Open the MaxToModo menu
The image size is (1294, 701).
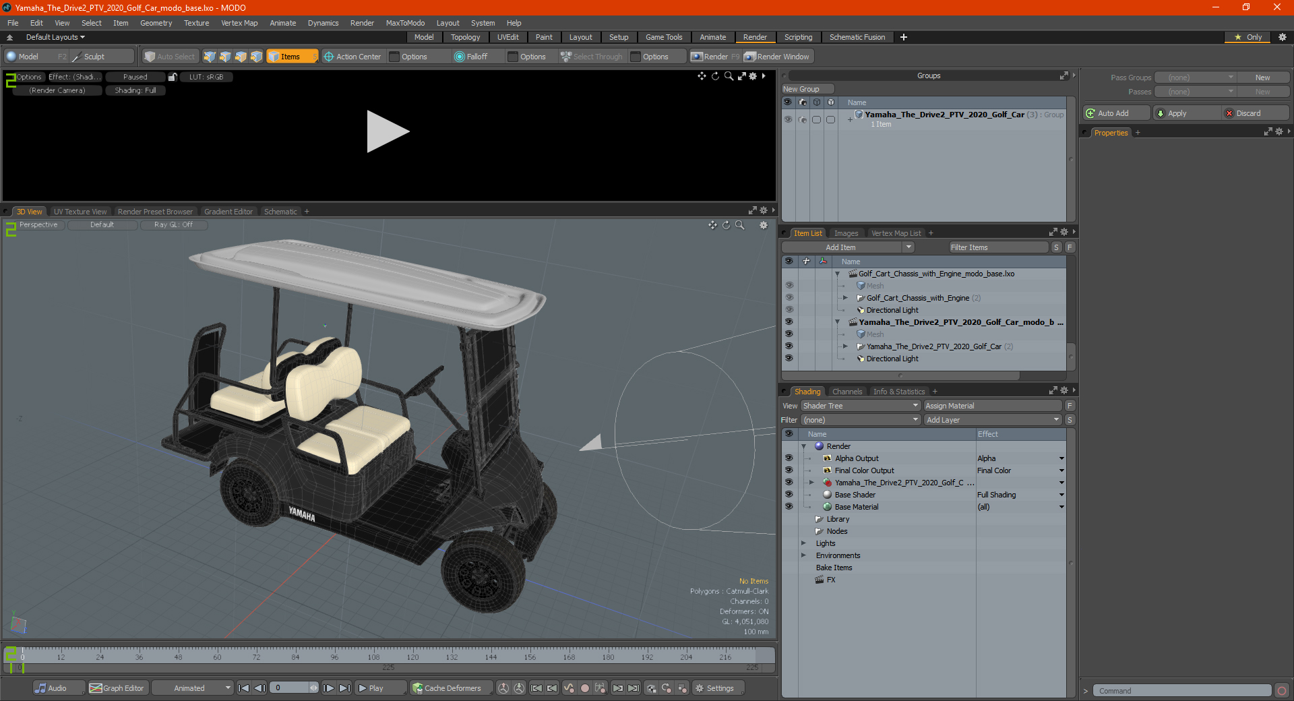(405, 23)
